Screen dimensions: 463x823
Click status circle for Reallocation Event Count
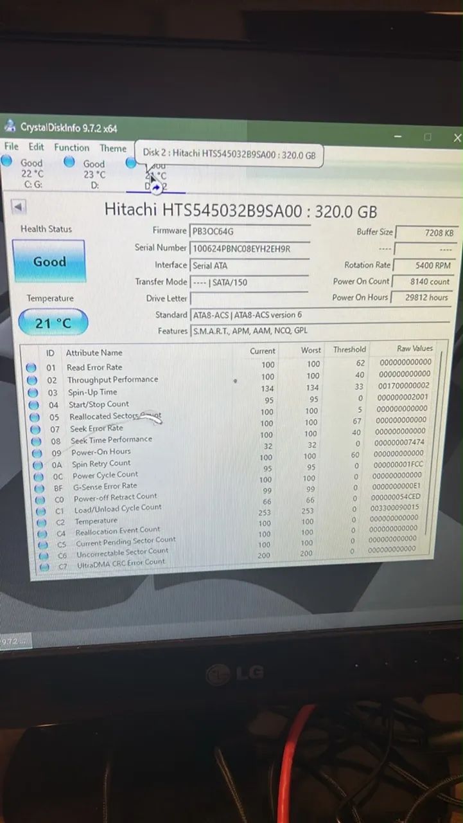[x=42, y=534]
